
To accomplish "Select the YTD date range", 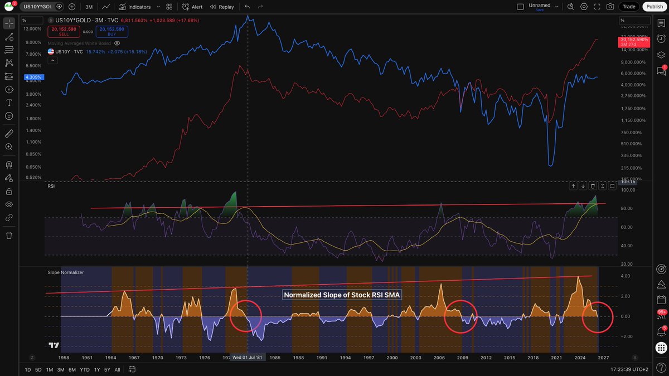I will click(x=85, y=369).
